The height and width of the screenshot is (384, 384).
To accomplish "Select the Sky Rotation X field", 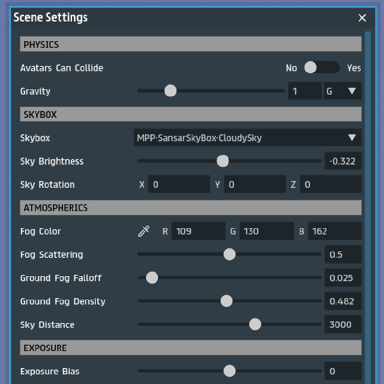I will pyautogui.click(x=179, y=185).
